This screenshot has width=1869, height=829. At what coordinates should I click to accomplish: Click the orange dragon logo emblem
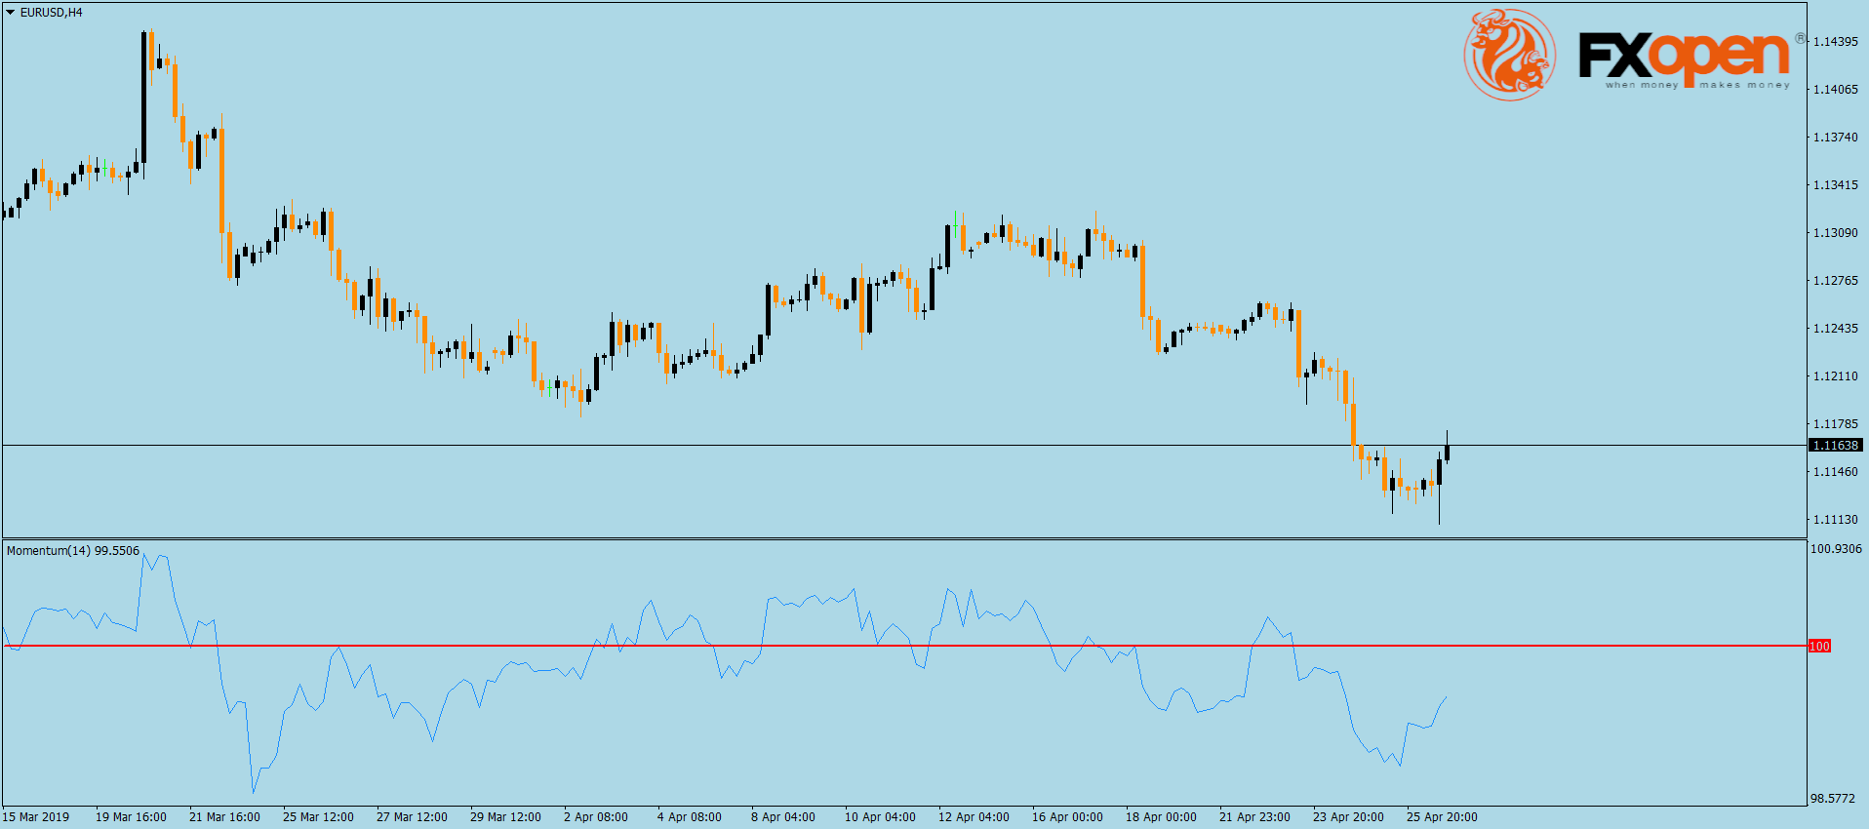tap(1509, 55)
